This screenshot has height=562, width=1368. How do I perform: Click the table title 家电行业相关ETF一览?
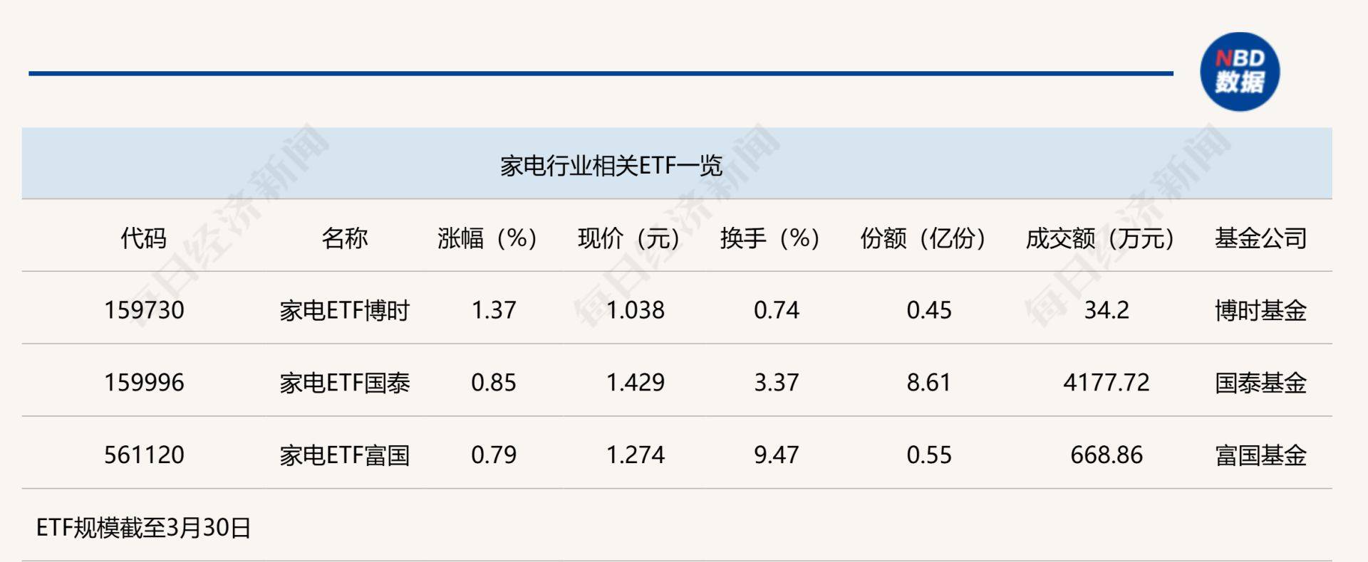(x=611, y=166)
